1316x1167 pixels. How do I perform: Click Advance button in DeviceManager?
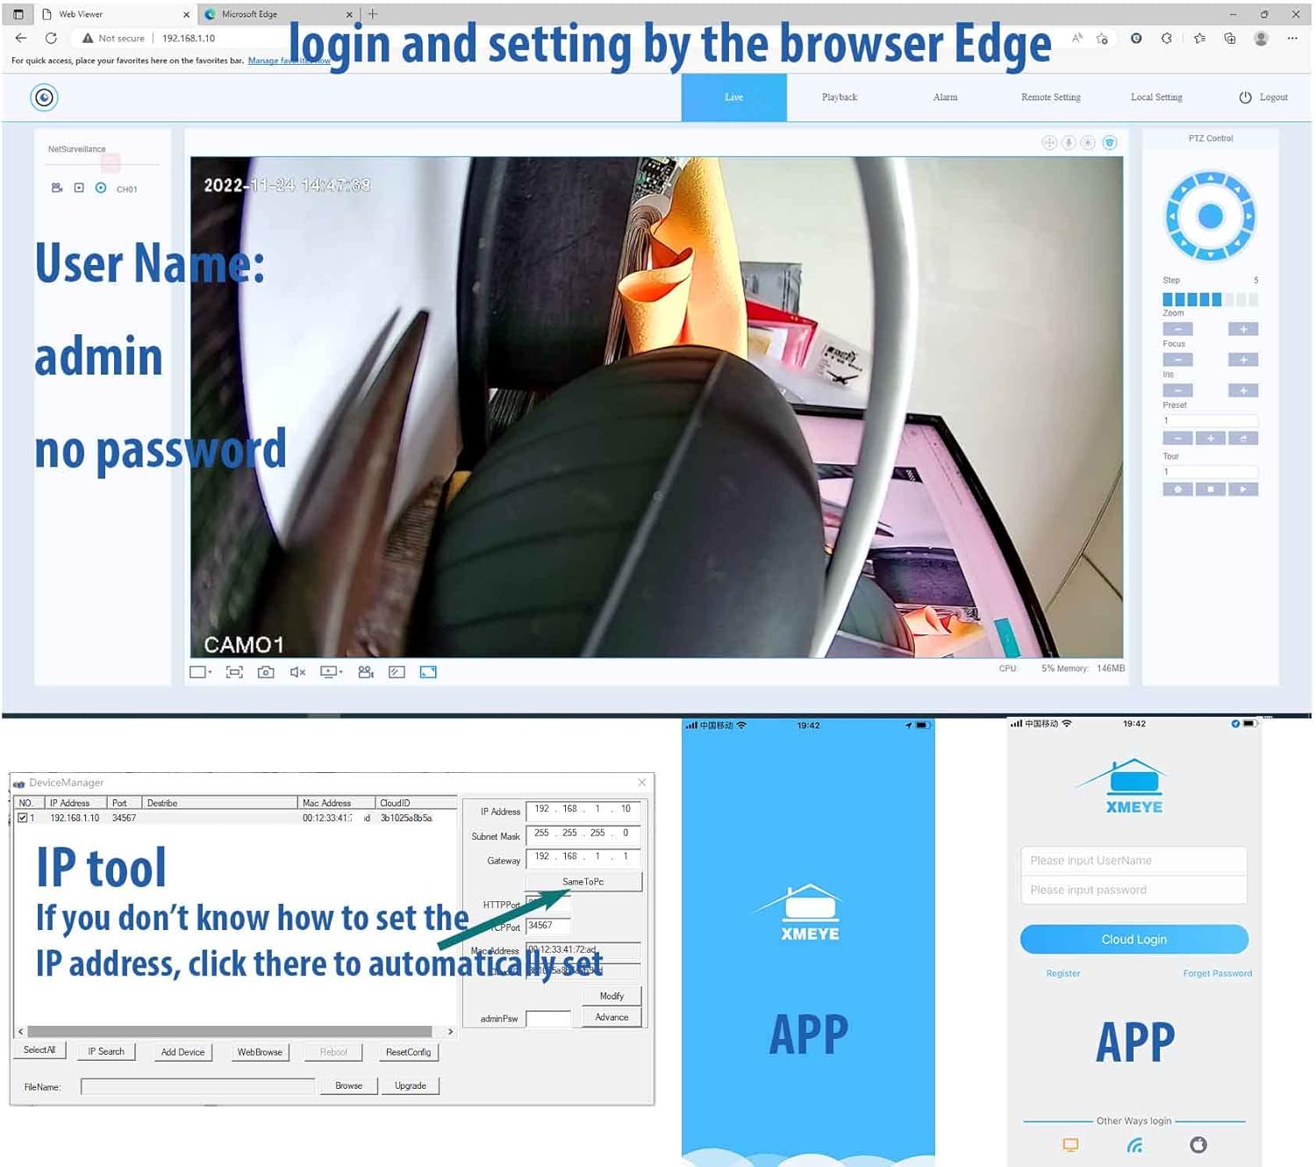(612, 1017)
